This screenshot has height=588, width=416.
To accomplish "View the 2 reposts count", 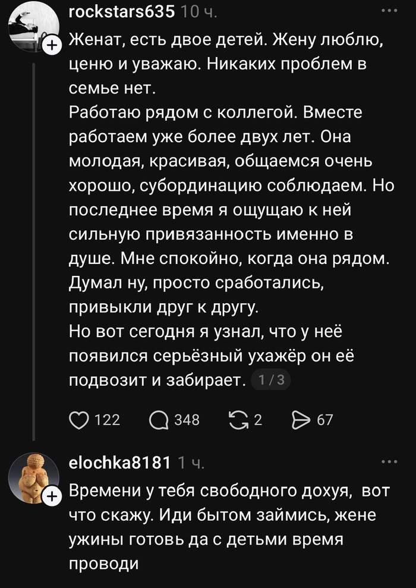I will tap(258, 420).
